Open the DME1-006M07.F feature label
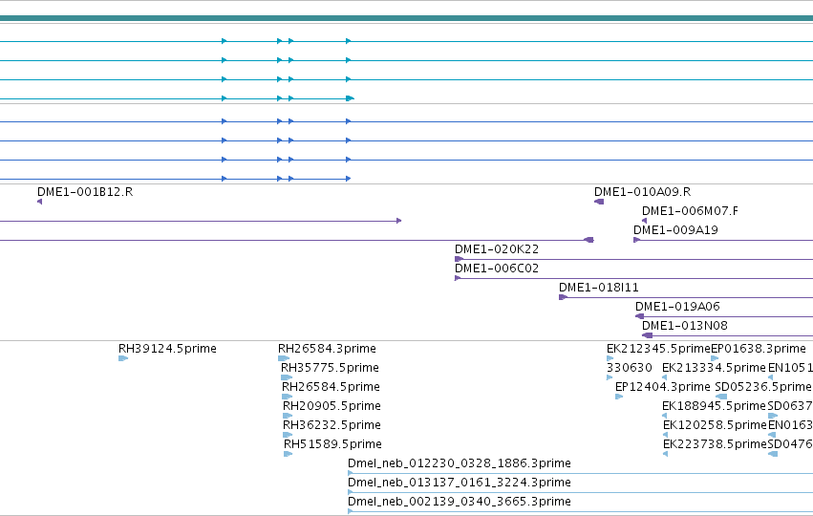This screenshot has height=516, width=813. [690, 211]
